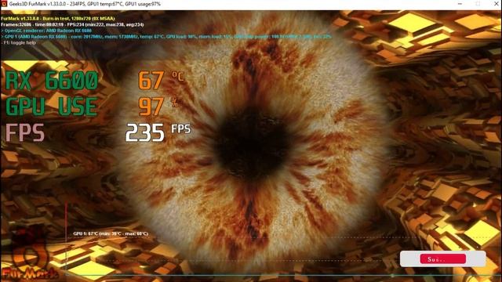
Task: Click the orange 97 % usage readout
Action: 158,107
